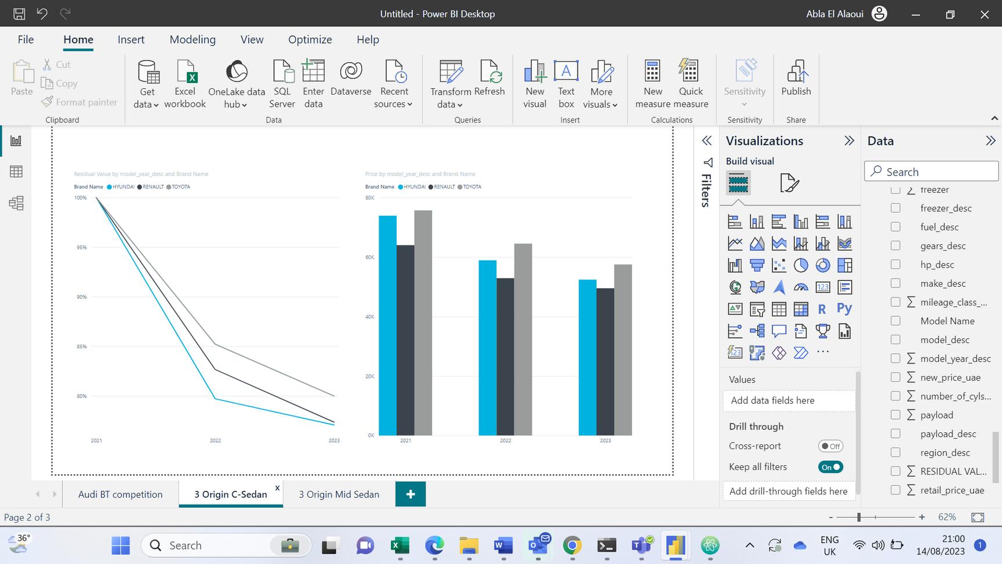Check the freezer_desc field
Viewport: 1002px width, 564px height.
(895, 208)
